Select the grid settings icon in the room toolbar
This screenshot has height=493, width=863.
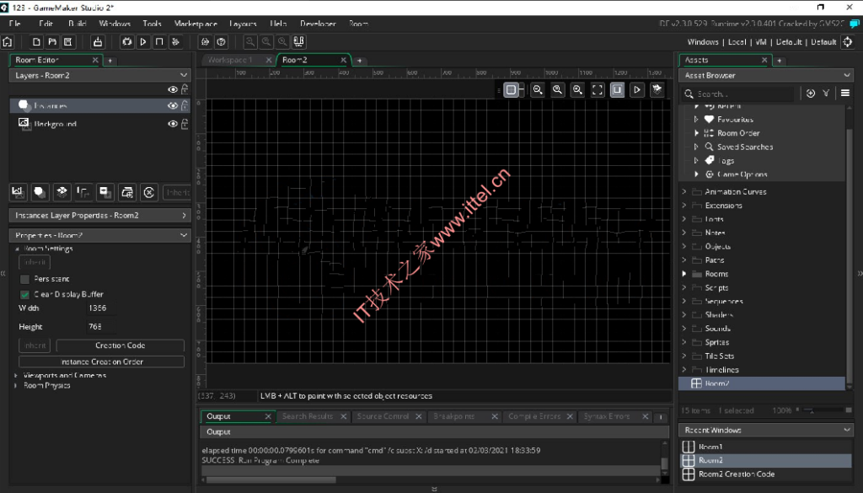511,90
